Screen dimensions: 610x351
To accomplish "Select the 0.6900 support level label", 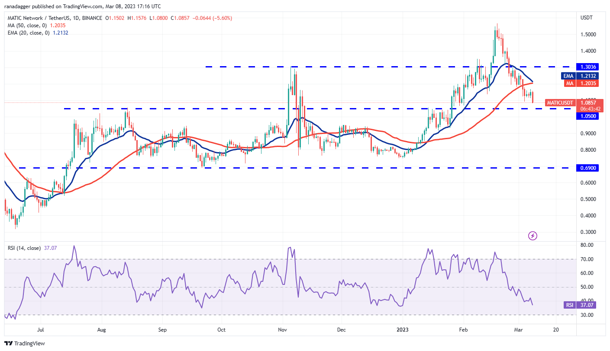I will point(587,168).
